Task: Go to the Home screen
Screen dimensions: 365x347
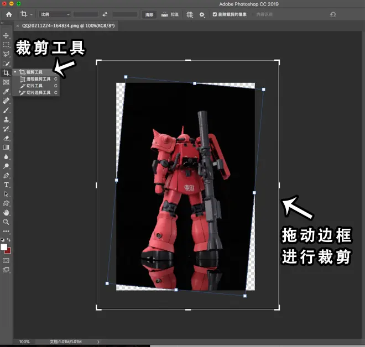Action: 9,14
